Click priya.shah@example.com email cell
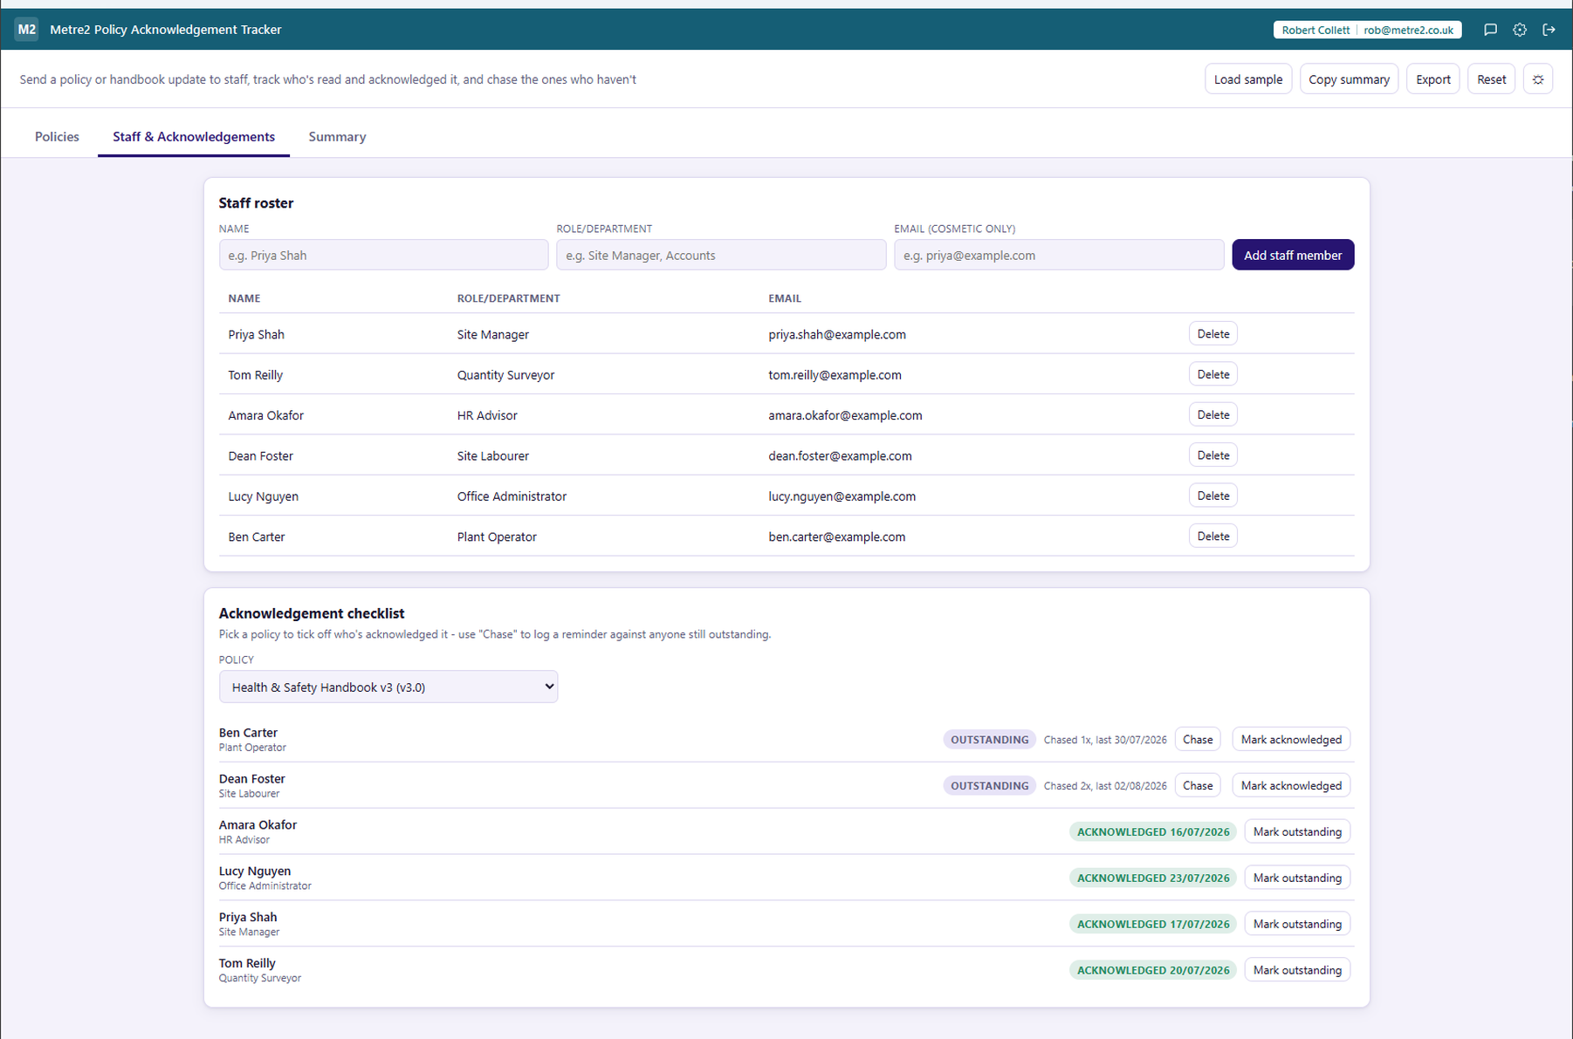Screen dimensions: 1573x1039 pyautogui.click(x=837, y=334)
